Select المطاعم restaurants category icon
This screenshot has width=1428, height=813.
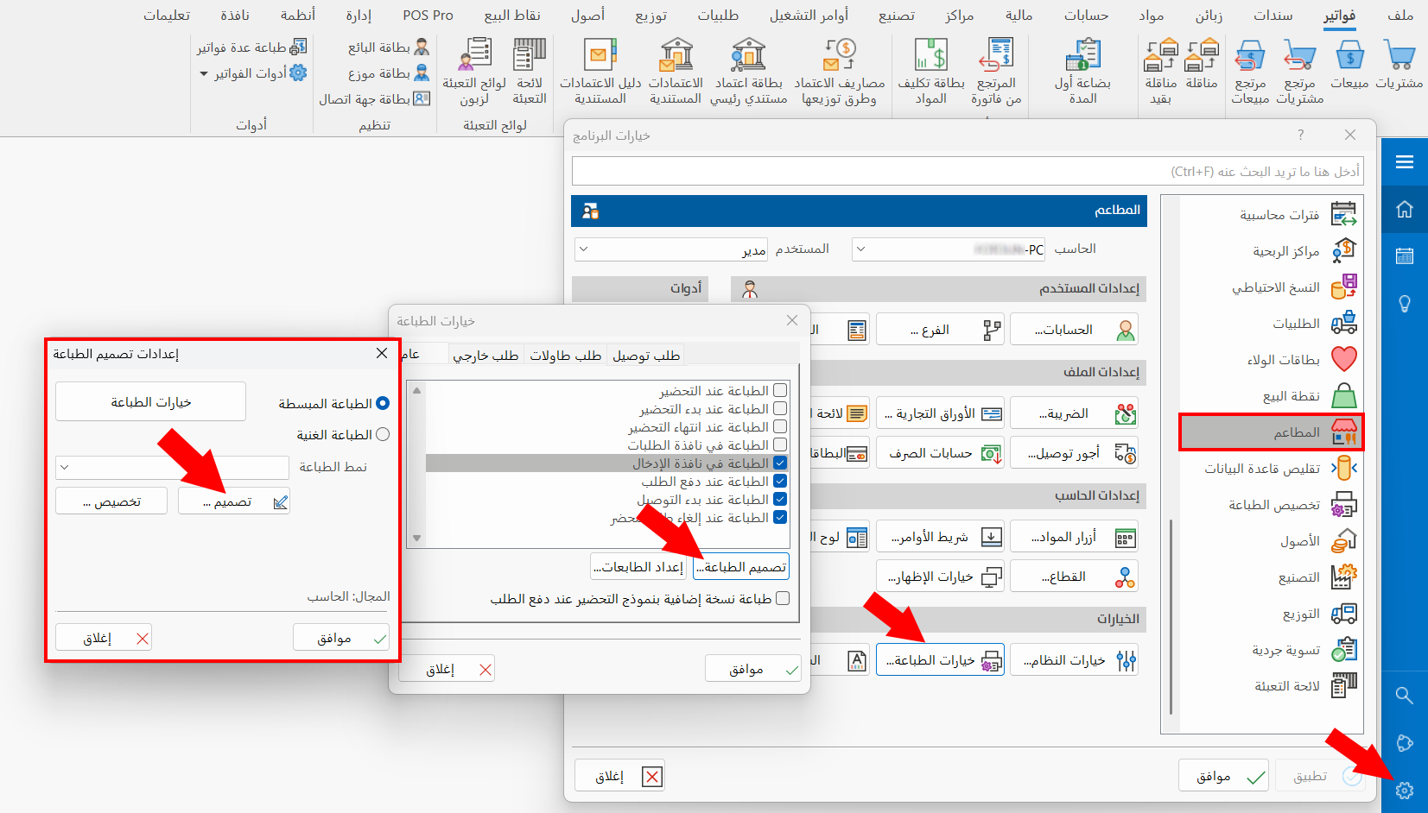(x=1344, y=432)
